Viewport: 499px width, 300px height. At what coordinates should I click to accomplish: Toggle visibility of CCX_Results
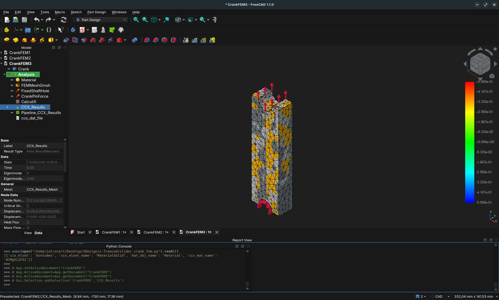point(12,107)
